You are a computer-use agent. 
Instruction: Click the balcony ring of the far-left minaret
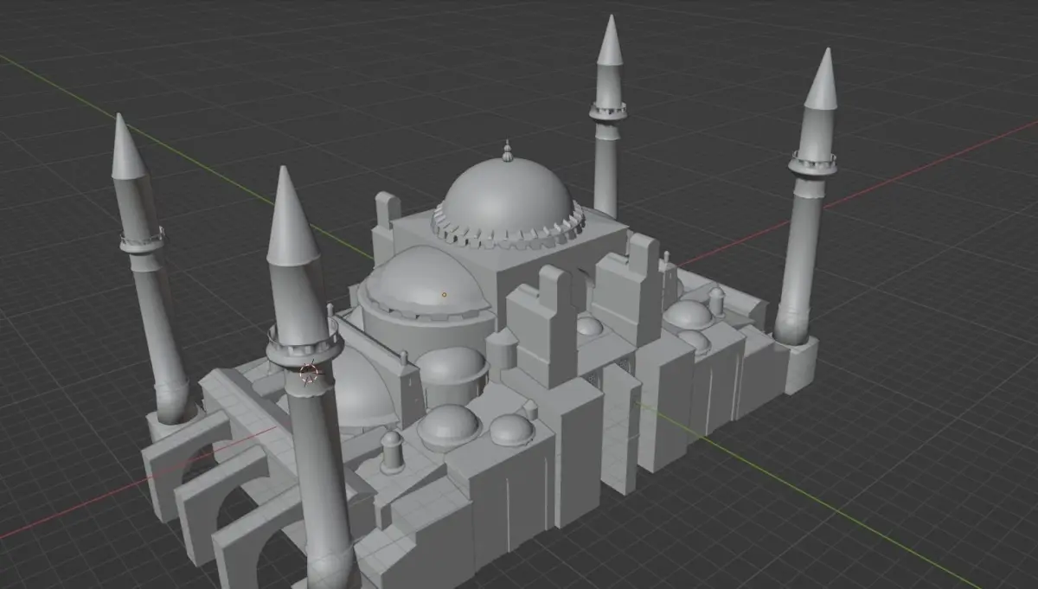142,240
